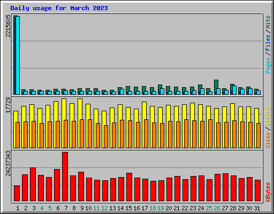The height and width of the screenshot is (214, 274).
Task: Click the green x-axis day label 4
Action: 42,208
